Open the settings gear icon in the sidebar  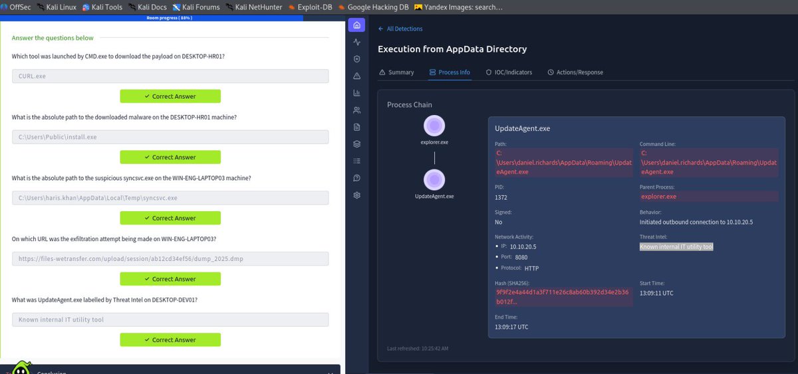[x=357, y=195]
